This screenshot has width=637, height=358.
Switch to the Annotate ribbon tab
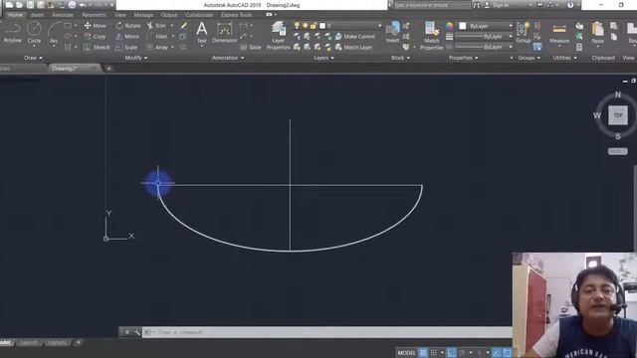pos(63,15)
